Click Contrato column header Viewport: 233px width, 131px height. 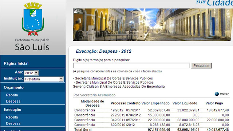coord(134,103)
